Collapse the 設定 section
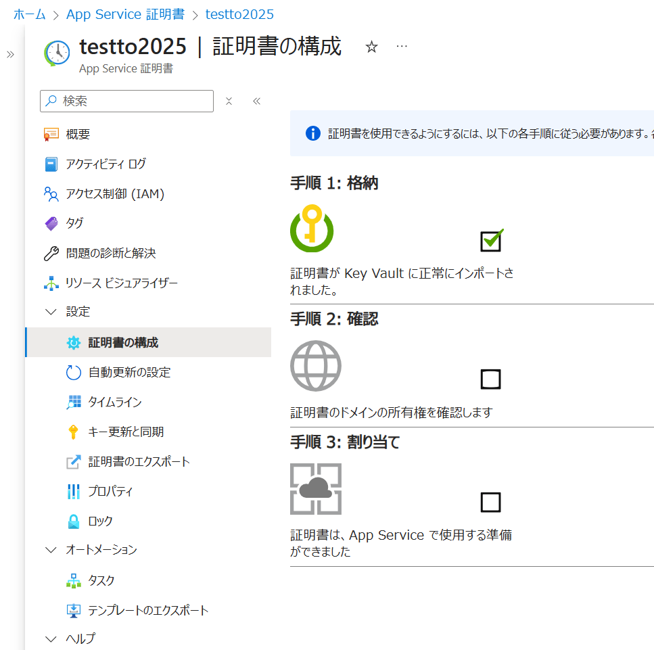654x650 pixels. [x=51, y=312]
